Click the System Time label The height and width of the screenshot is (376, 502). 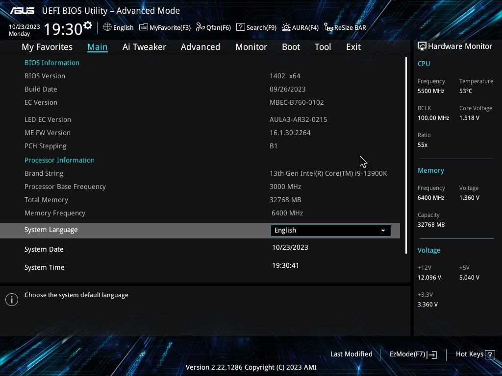click(45, 268)
